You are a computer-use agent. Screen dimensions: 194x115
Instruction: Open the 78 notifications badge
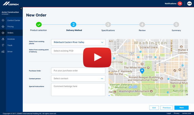point(180,3)
